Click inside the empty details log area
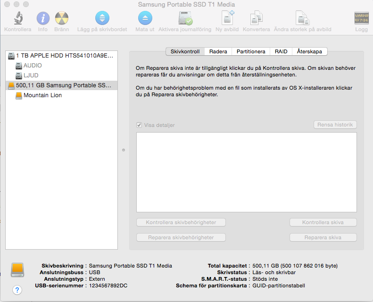373x302 pixels. [247, 172]
